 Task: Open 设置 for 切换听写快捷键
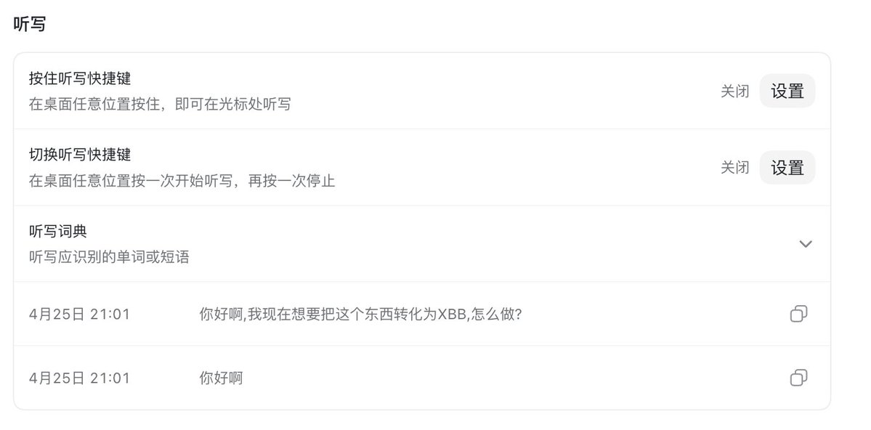[787, 167]
